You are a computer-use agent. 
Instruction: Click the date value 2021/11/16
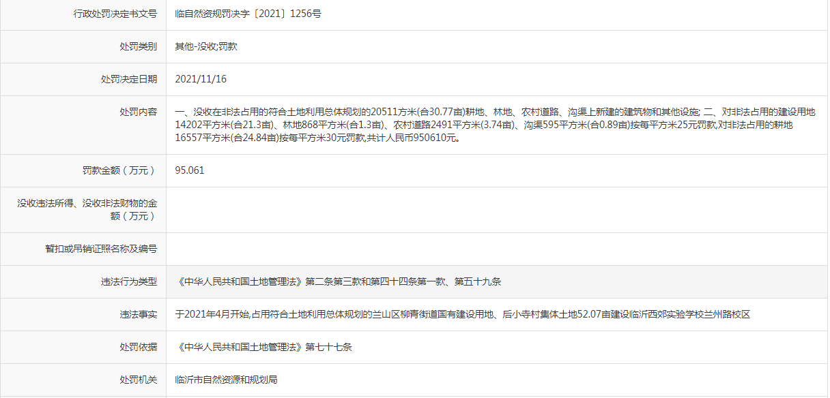pyautogui.click(x=201, y=79)
